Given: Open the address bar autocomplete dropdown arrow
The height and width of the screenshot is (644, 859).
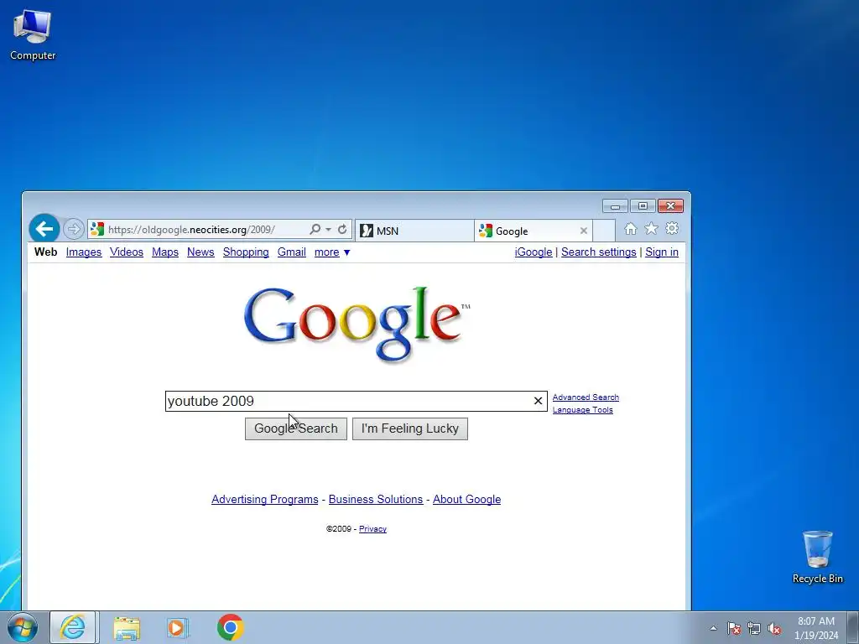Looking at the screenshot, I should click(x=328, y=230).
